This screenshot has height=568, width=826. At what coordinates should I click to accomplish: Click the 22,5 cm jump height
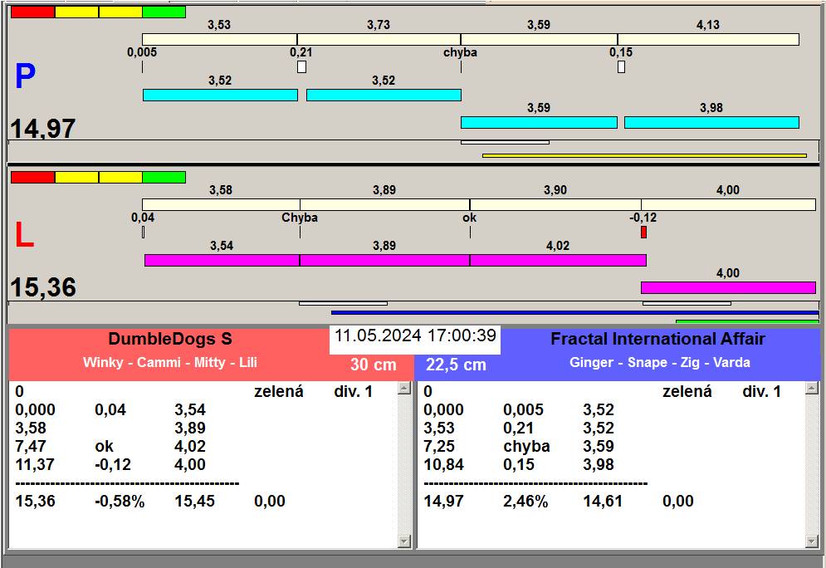[x=456, y=364]
